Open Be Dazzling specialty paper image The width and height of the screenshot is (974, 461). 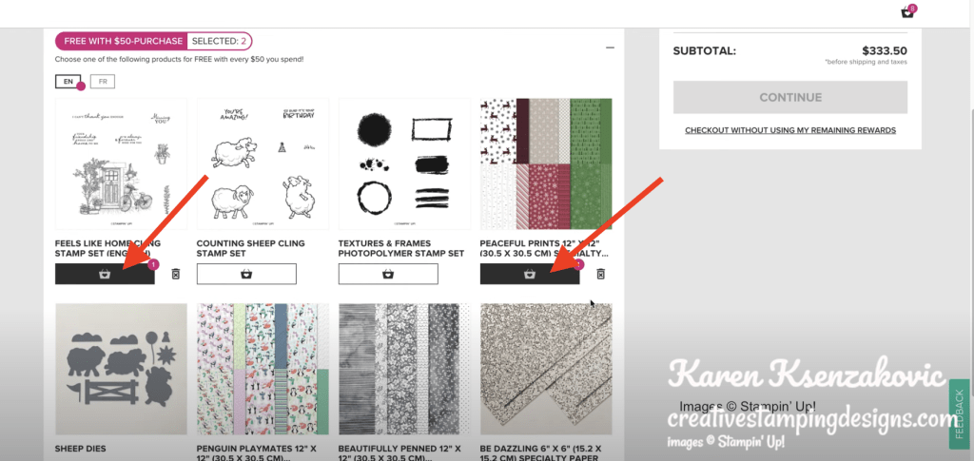coord(546,369)
